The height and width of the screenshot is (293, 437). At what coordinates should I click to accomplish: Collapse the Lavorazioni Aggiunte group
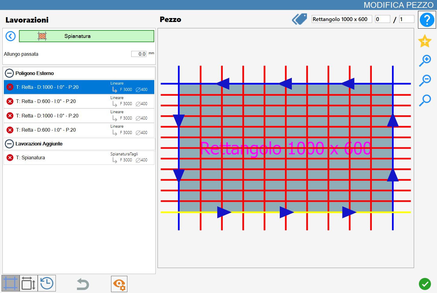(9, 144)
